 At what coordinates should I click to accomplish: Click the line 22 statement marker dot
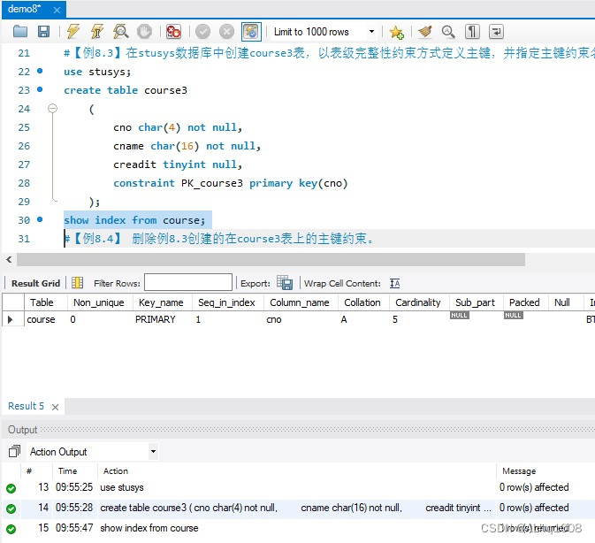point(40,71)
